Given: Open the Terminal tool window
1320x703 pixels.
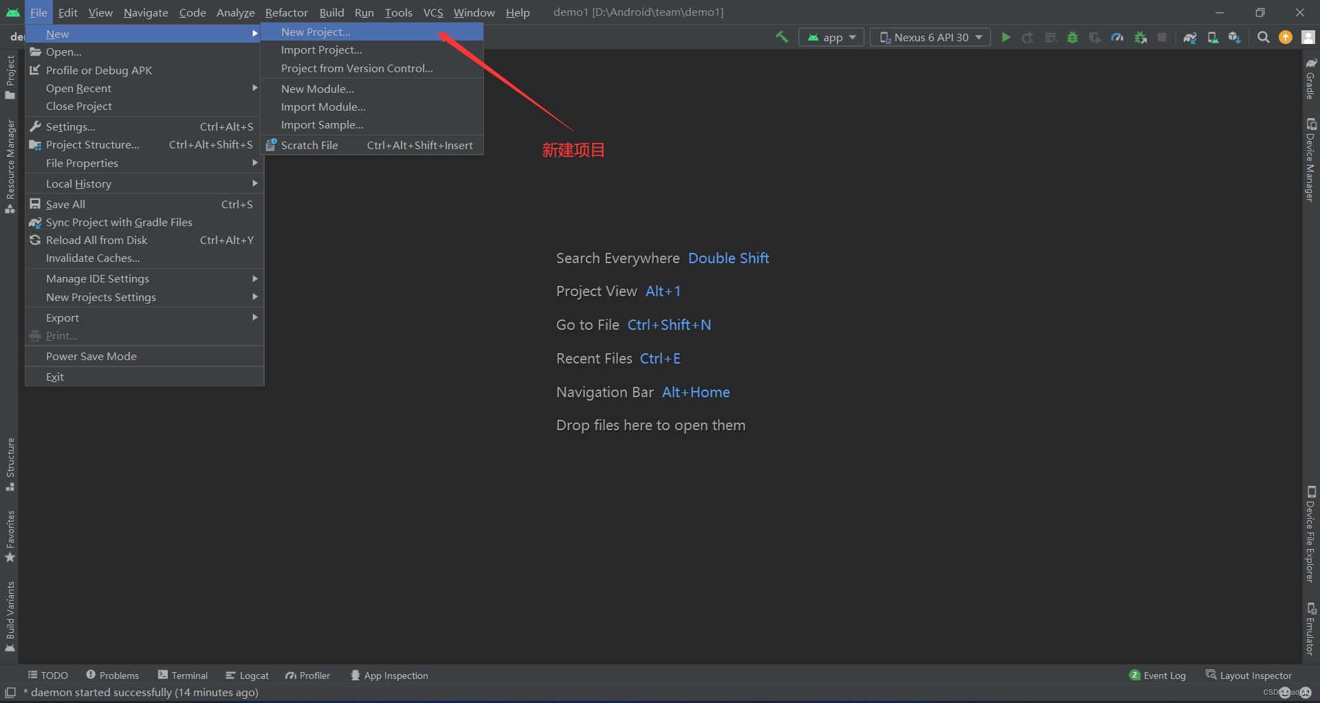Looking at the screenshot, I should [182, 676].
